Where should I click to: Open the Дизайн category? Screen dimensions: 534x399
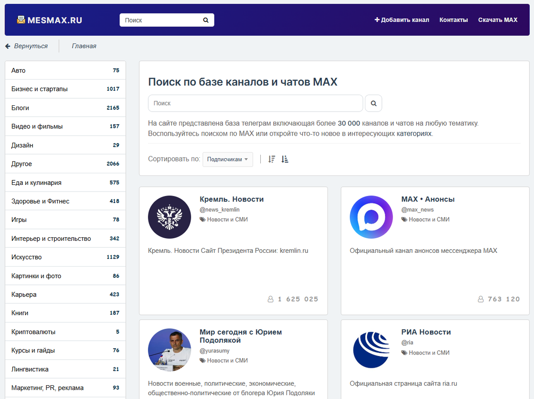pos(65,145)
